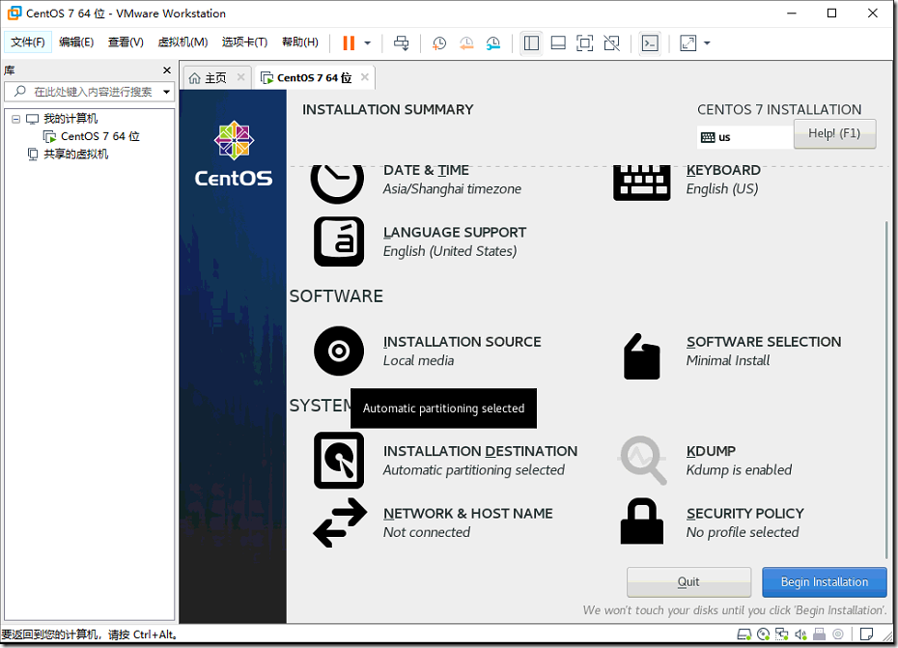Viewport: 898px width, 648px height.
Task: Switch to Unity mode icon
Action: (611, 42)
